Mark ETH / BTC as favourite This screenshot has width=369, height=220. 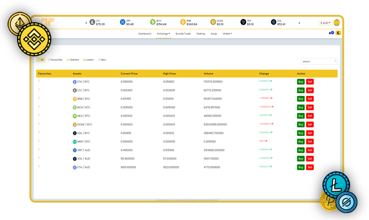(39, 81)
